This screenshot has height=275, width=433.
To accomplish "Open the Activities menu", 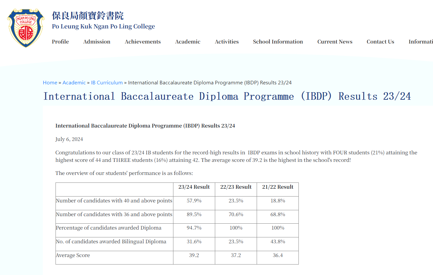I will [227, 42].
